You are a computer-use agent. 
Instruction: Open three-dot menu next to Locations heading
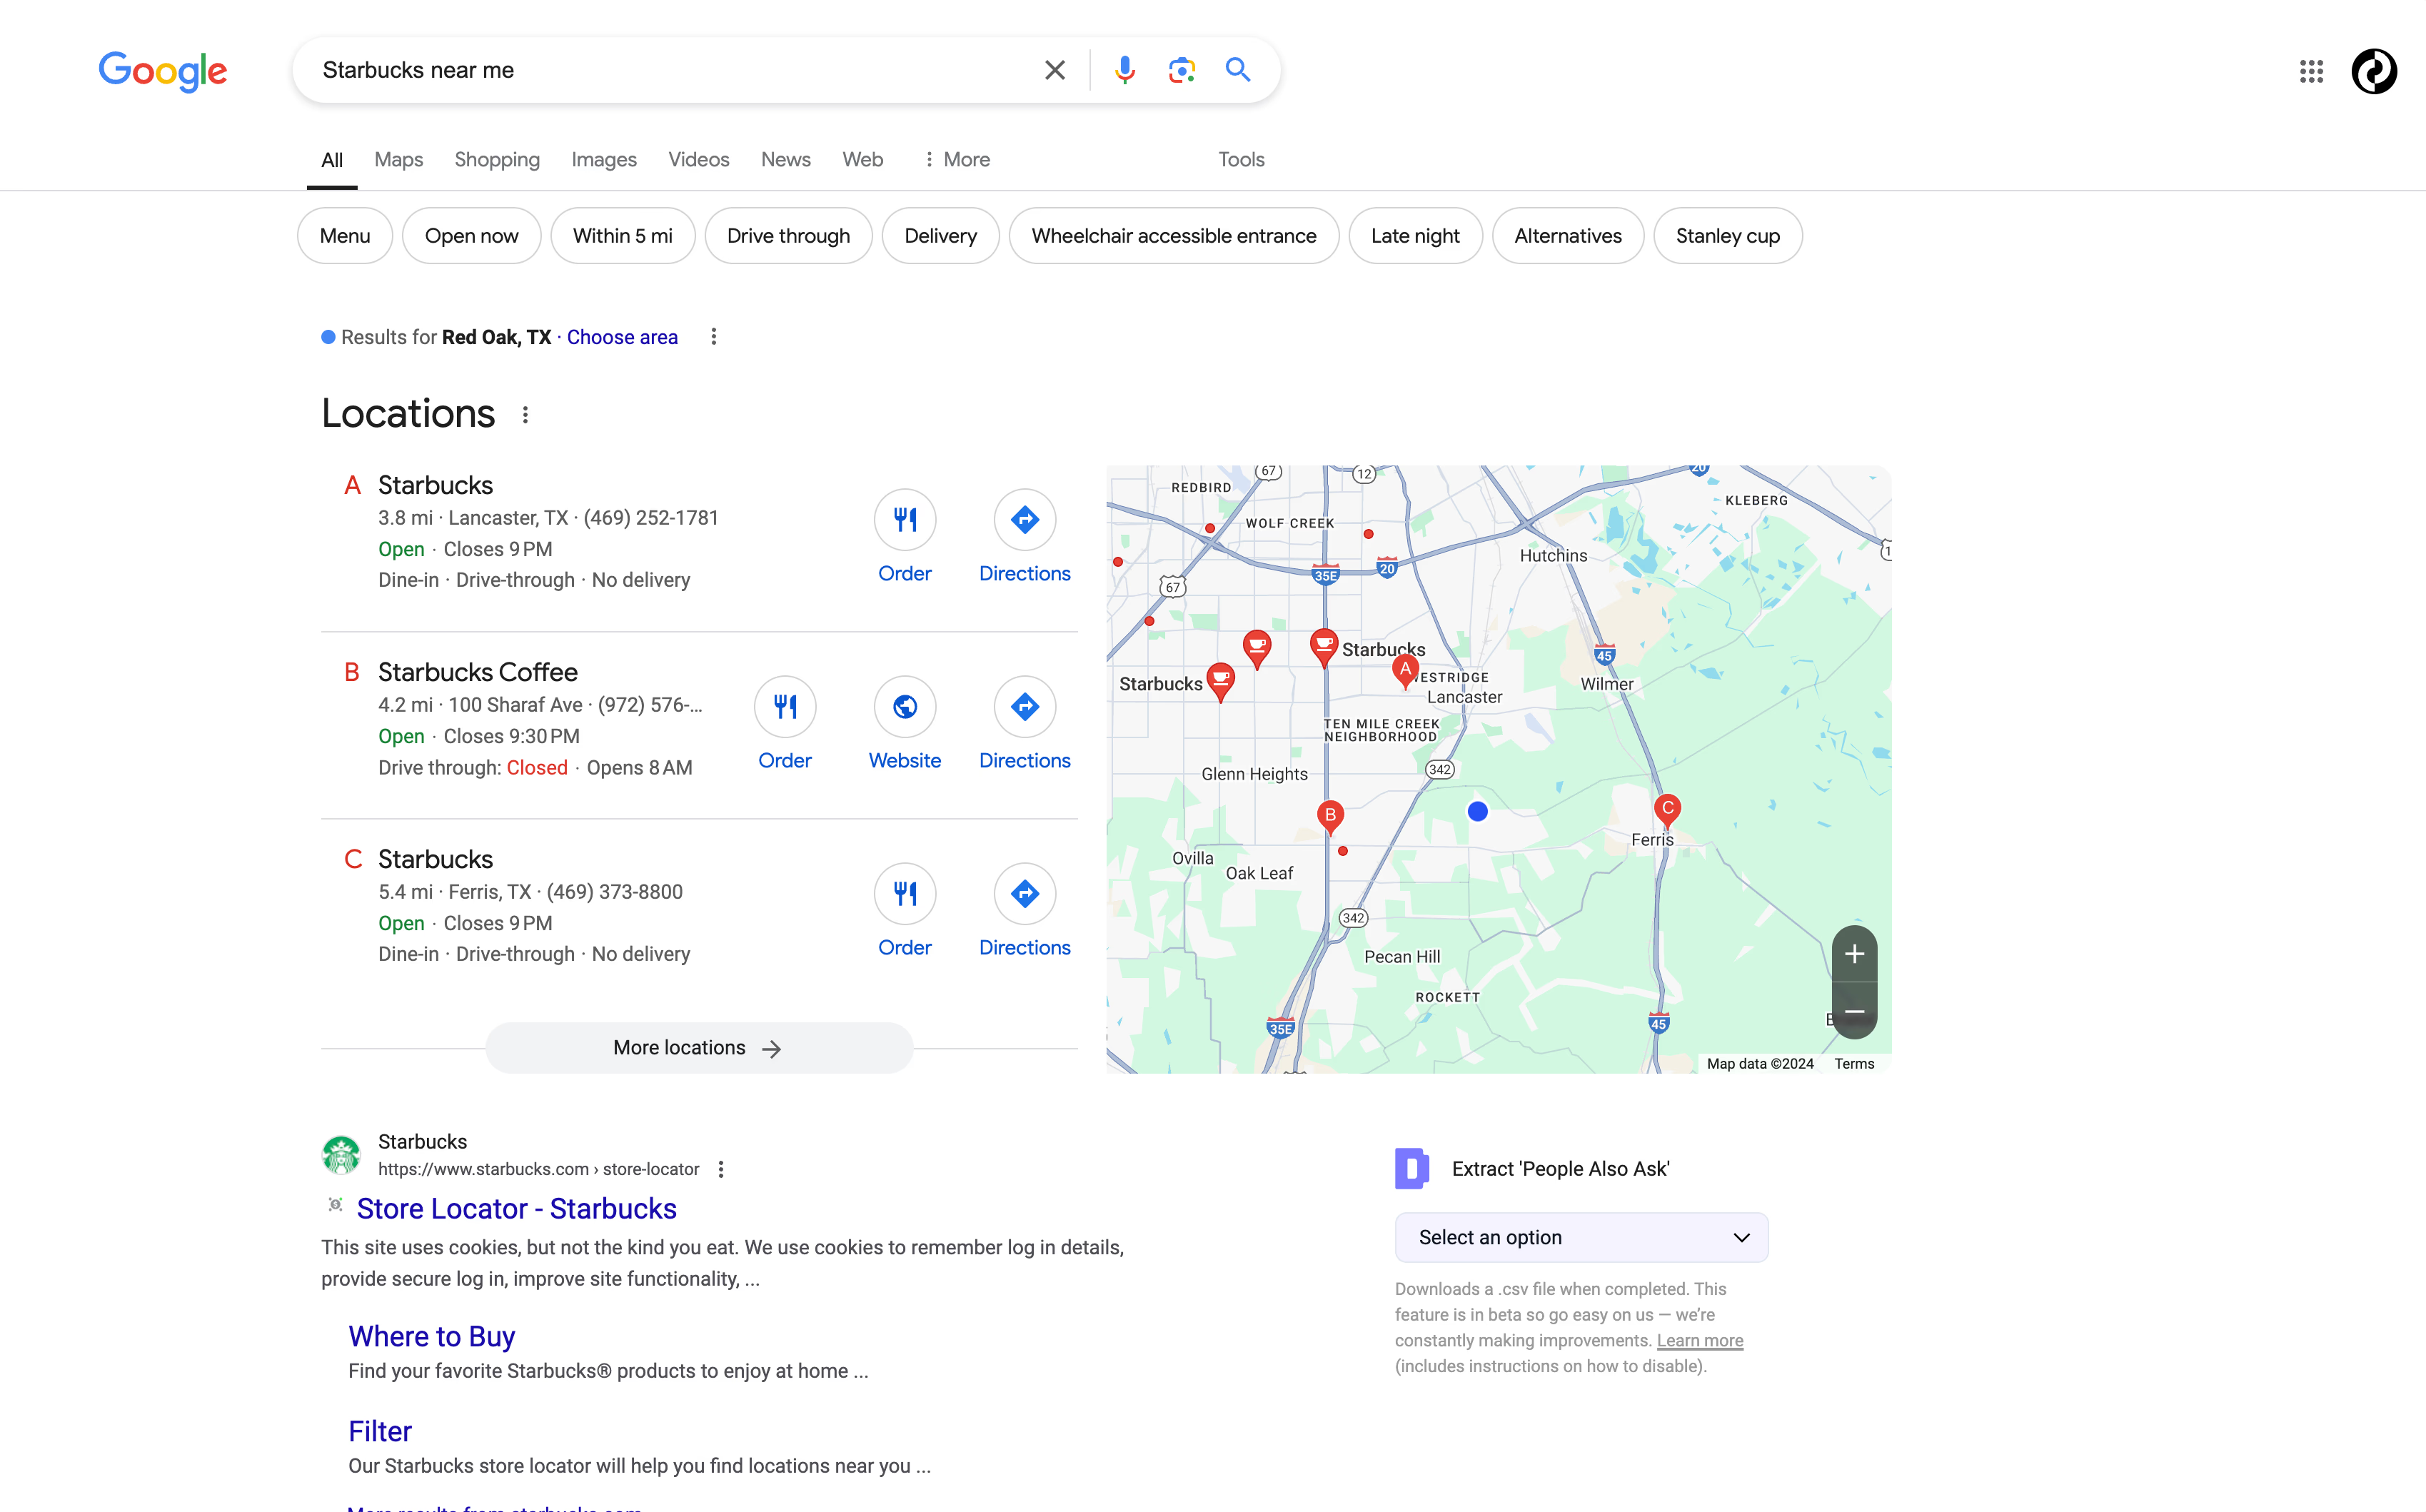click(525, 414)
